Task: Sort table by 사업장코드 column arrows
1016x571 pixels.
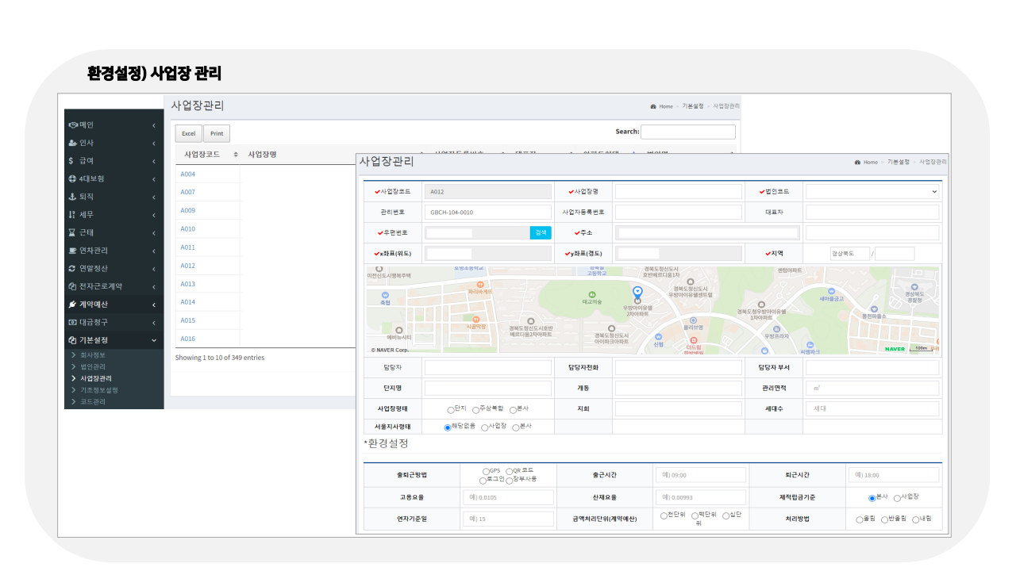Action: click(236, 155)
